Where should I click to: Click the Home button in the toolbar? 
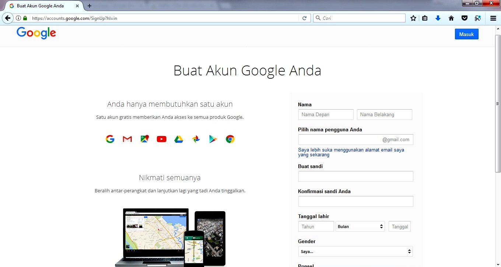(x=451, y=18)
